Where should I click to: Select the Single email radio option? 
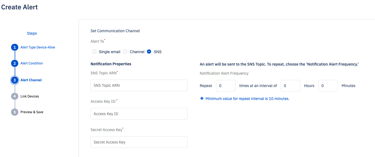[94, 52]
